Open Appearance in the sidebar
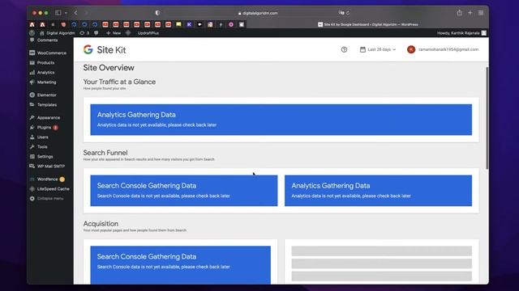The width and height of the screenshot is (519, 291). pos(49,117)
